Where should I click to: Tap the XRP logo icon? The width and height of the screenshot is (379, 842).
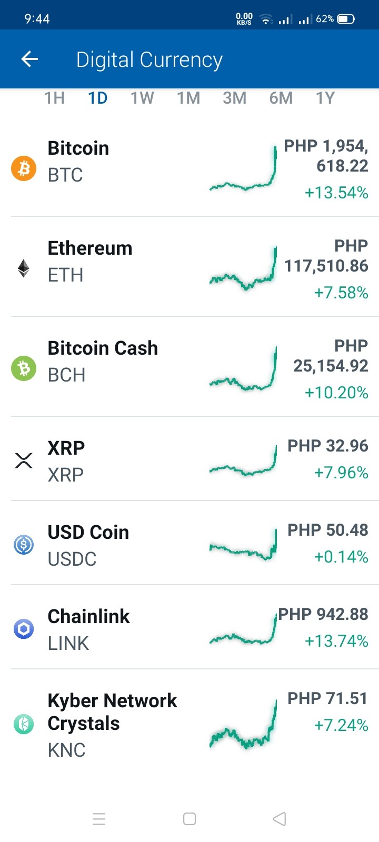pyautogui.click(x=24, y=460)
